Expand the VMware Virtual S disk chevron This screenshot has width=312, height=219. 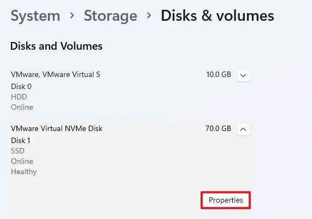(243, 75)
